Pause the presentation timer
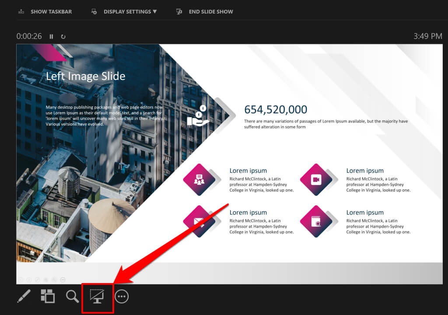The width and height of the screenshot is (448, 315). 52,37
